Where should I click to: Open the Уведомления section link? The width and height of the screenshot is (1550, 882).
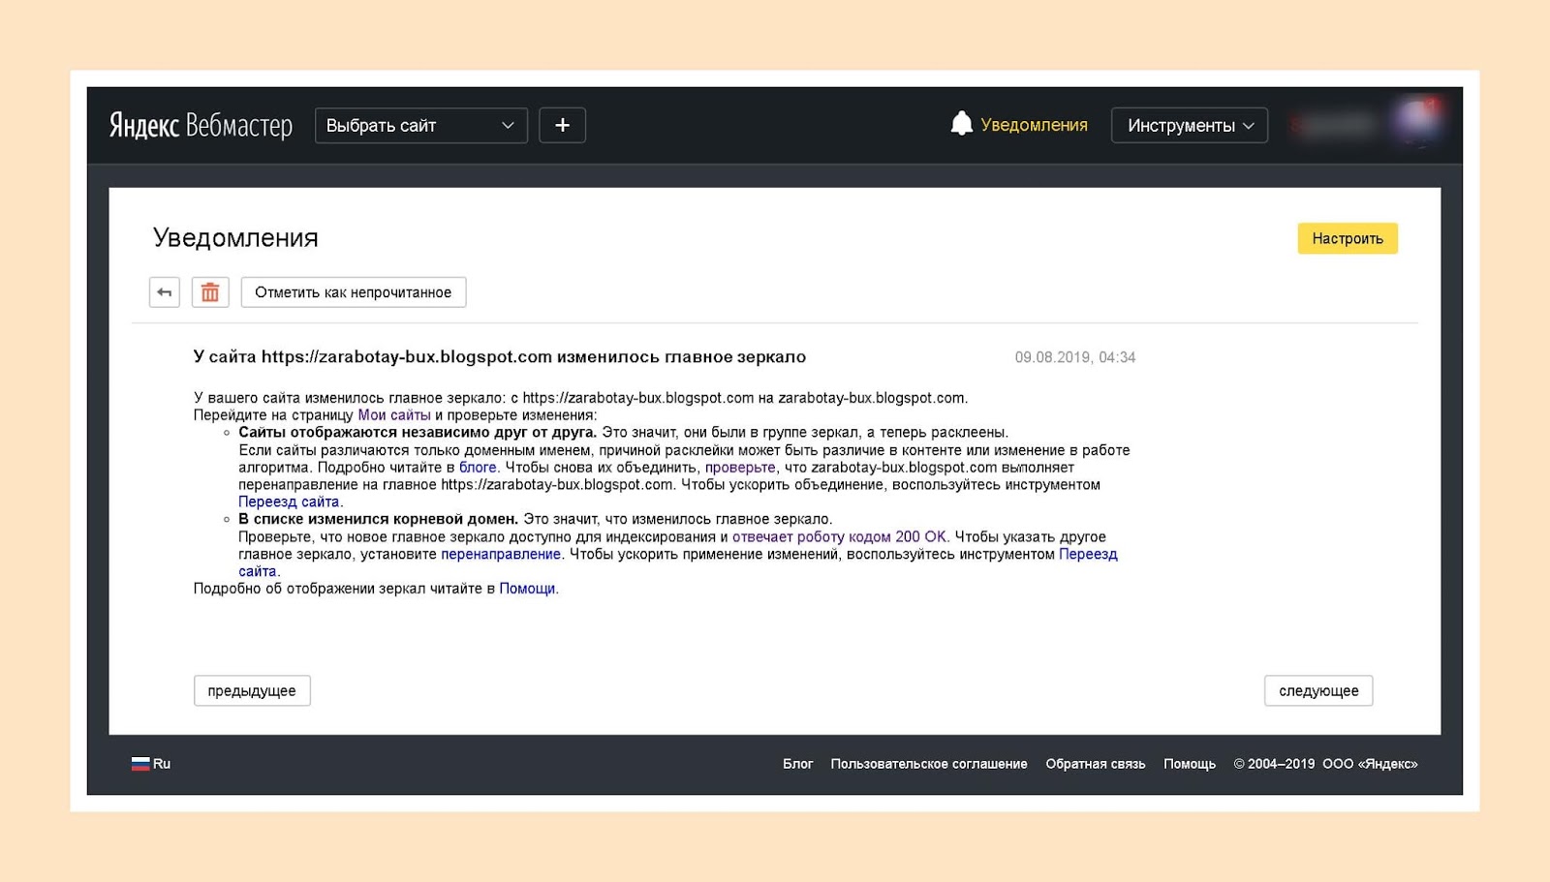[1034, 125]
